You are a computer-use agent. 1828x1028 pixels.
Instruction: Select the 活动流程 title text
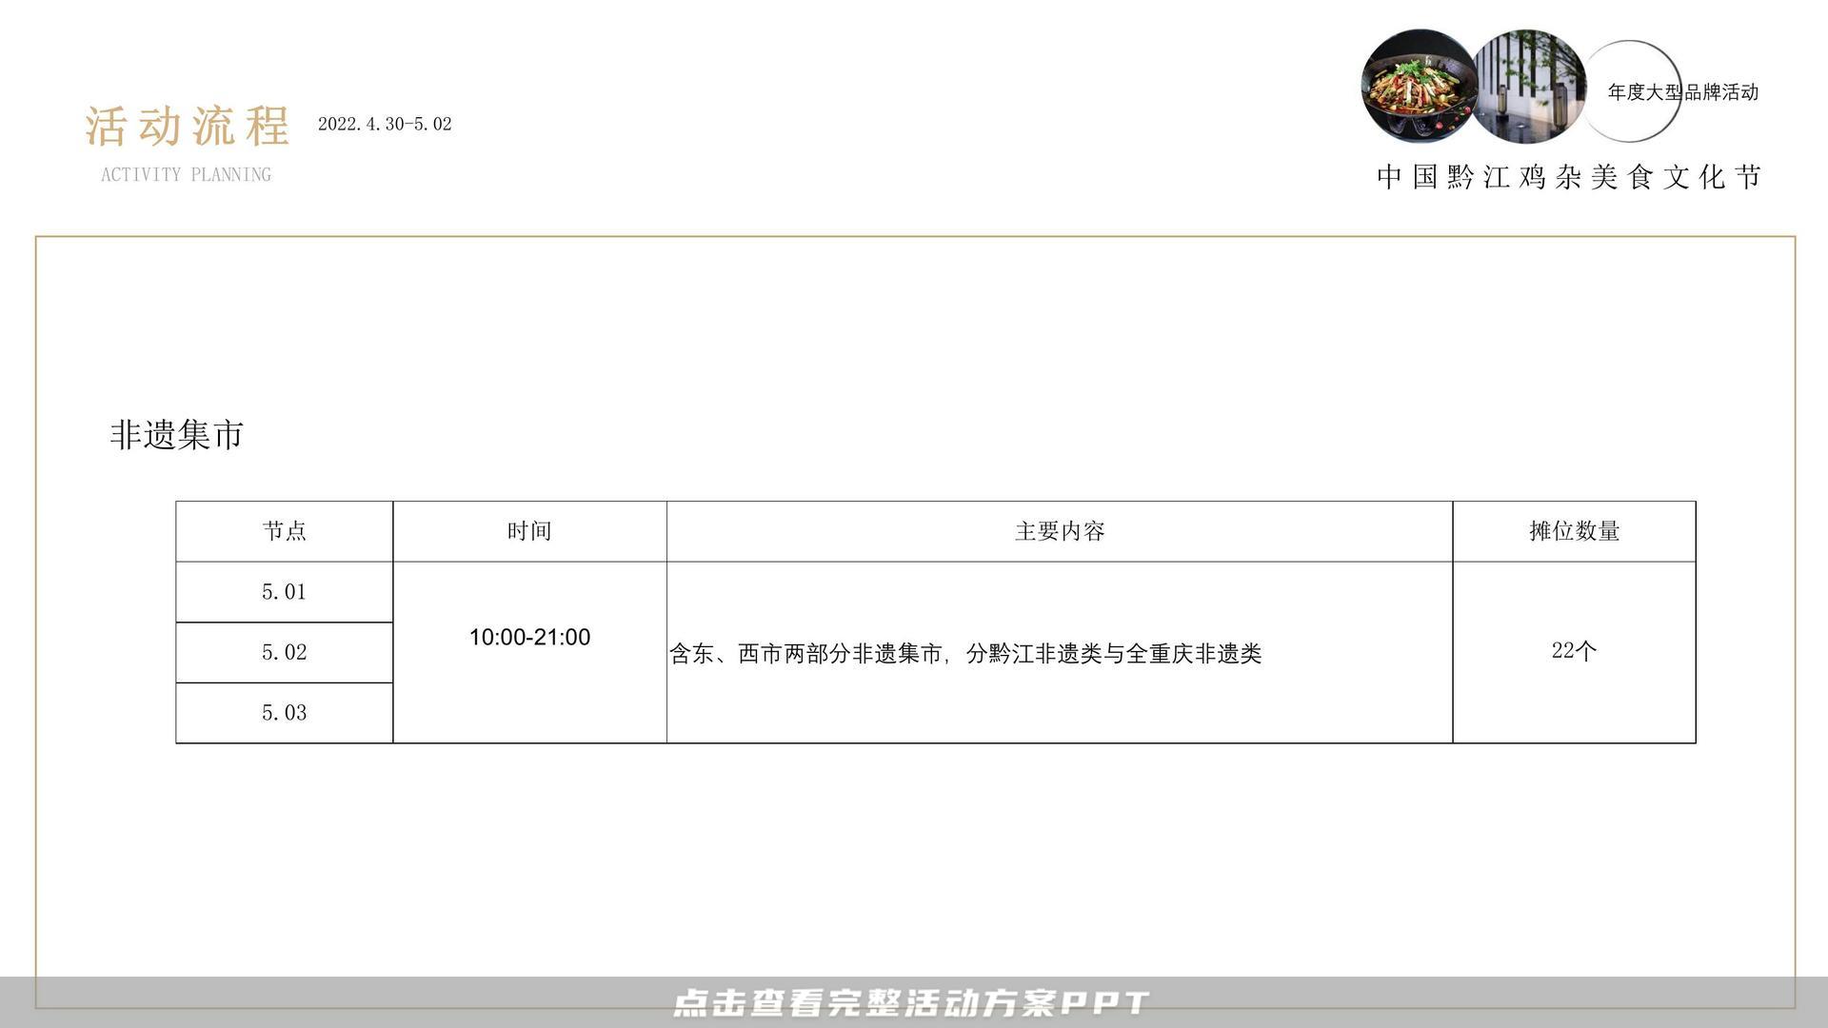[187, 126]
